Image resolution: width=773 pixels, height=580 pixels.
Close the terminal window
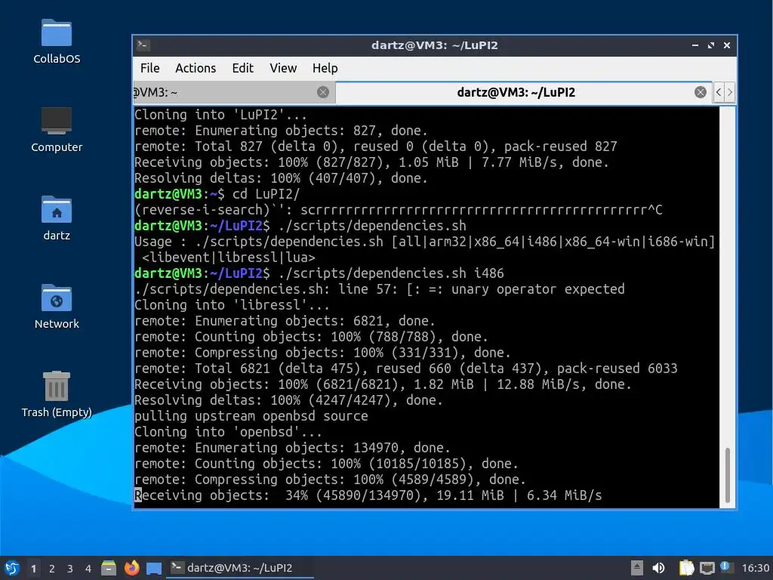[727, 45]
